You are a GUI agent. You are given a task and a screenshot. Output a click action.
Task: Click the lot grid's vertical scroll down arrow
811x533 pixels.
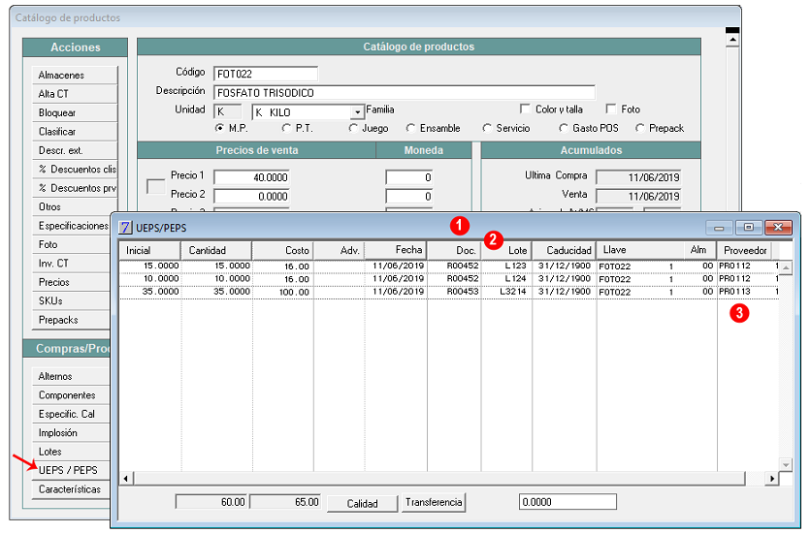785,465
